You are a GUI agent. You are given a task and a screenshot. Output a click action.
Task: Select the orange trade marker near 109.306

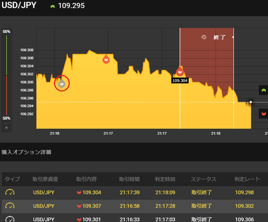106,60
